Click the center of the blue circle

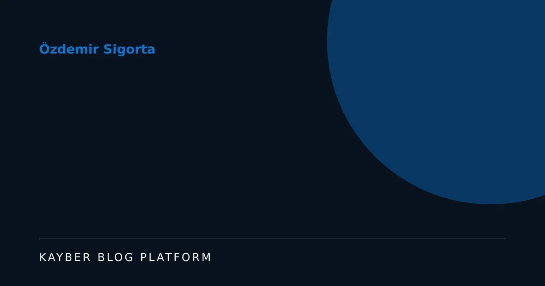490,41
